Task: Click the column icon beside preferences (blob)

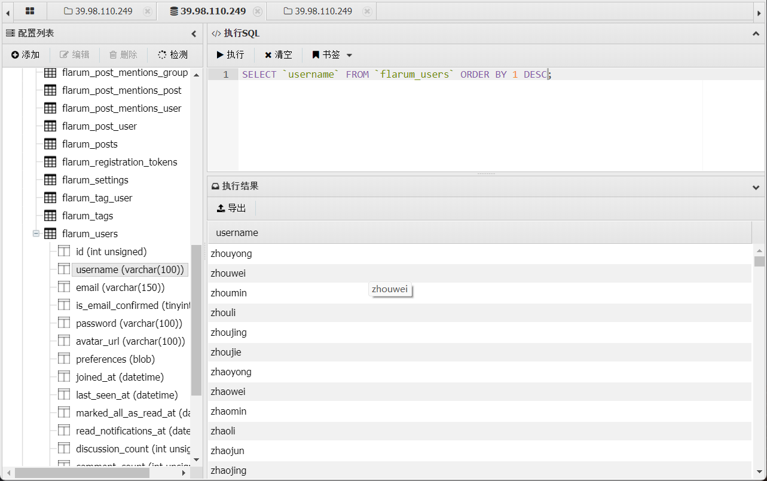Action: (x=64, y=359)
